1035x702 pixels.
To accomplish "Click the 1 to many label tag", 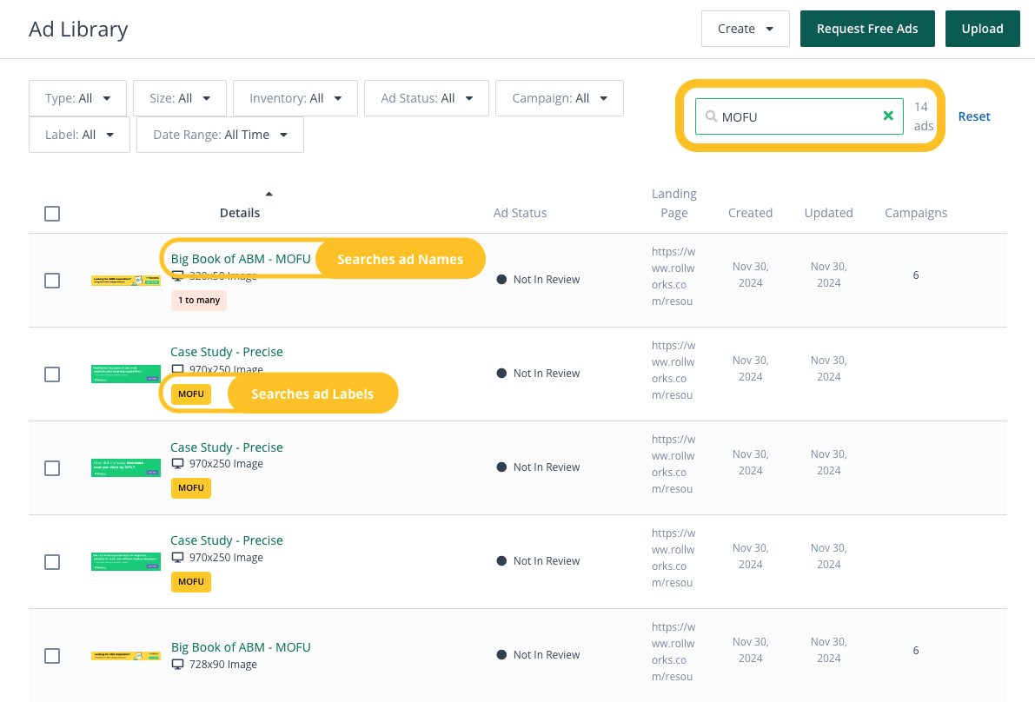I will coord(198,301).
